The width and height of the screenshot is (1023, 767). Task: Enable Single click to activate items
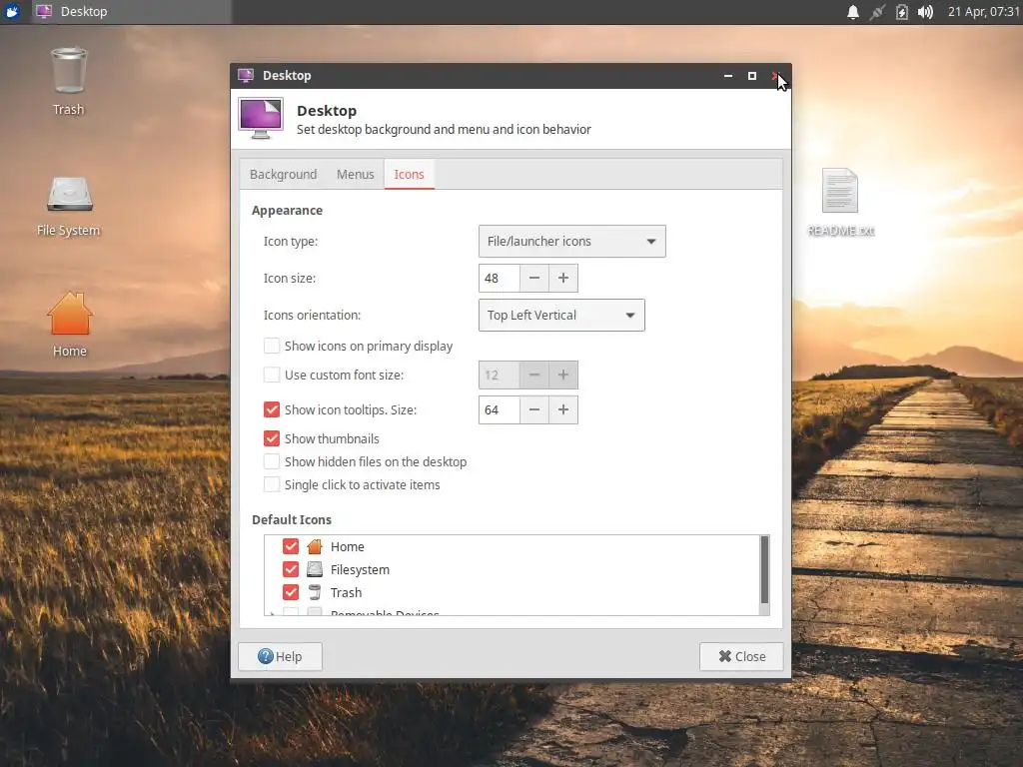(x=272, y=484)
